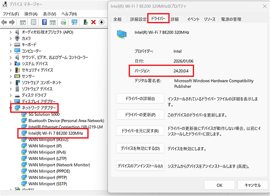Switch to the 全般 tab
Screen dimensions: 270x196
(118, 19)
